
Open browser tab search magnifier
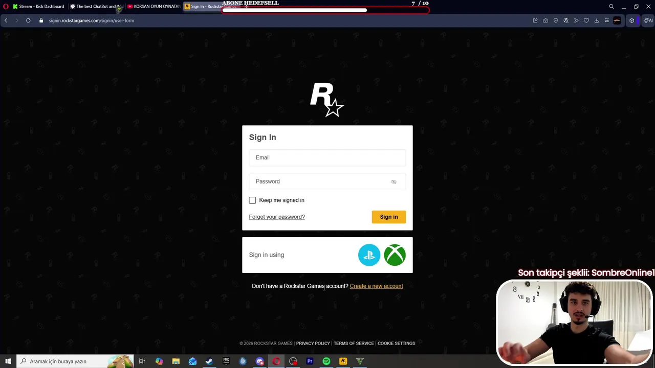612,7
